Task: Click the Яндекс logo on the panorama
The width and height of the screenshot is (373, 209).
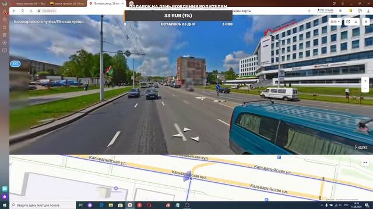Action: 361,147
